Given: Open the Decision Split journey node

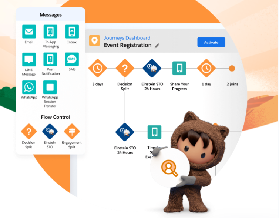Looking at the screenshot, I should pyautogui.click(x=125, y=68).
